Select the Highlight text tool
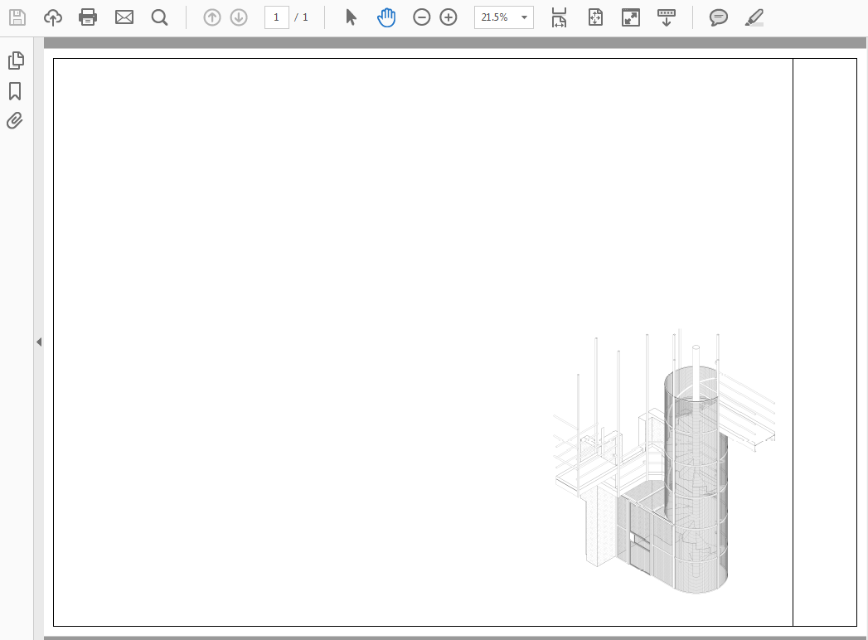868x640 pixels. tap(754, 17)
